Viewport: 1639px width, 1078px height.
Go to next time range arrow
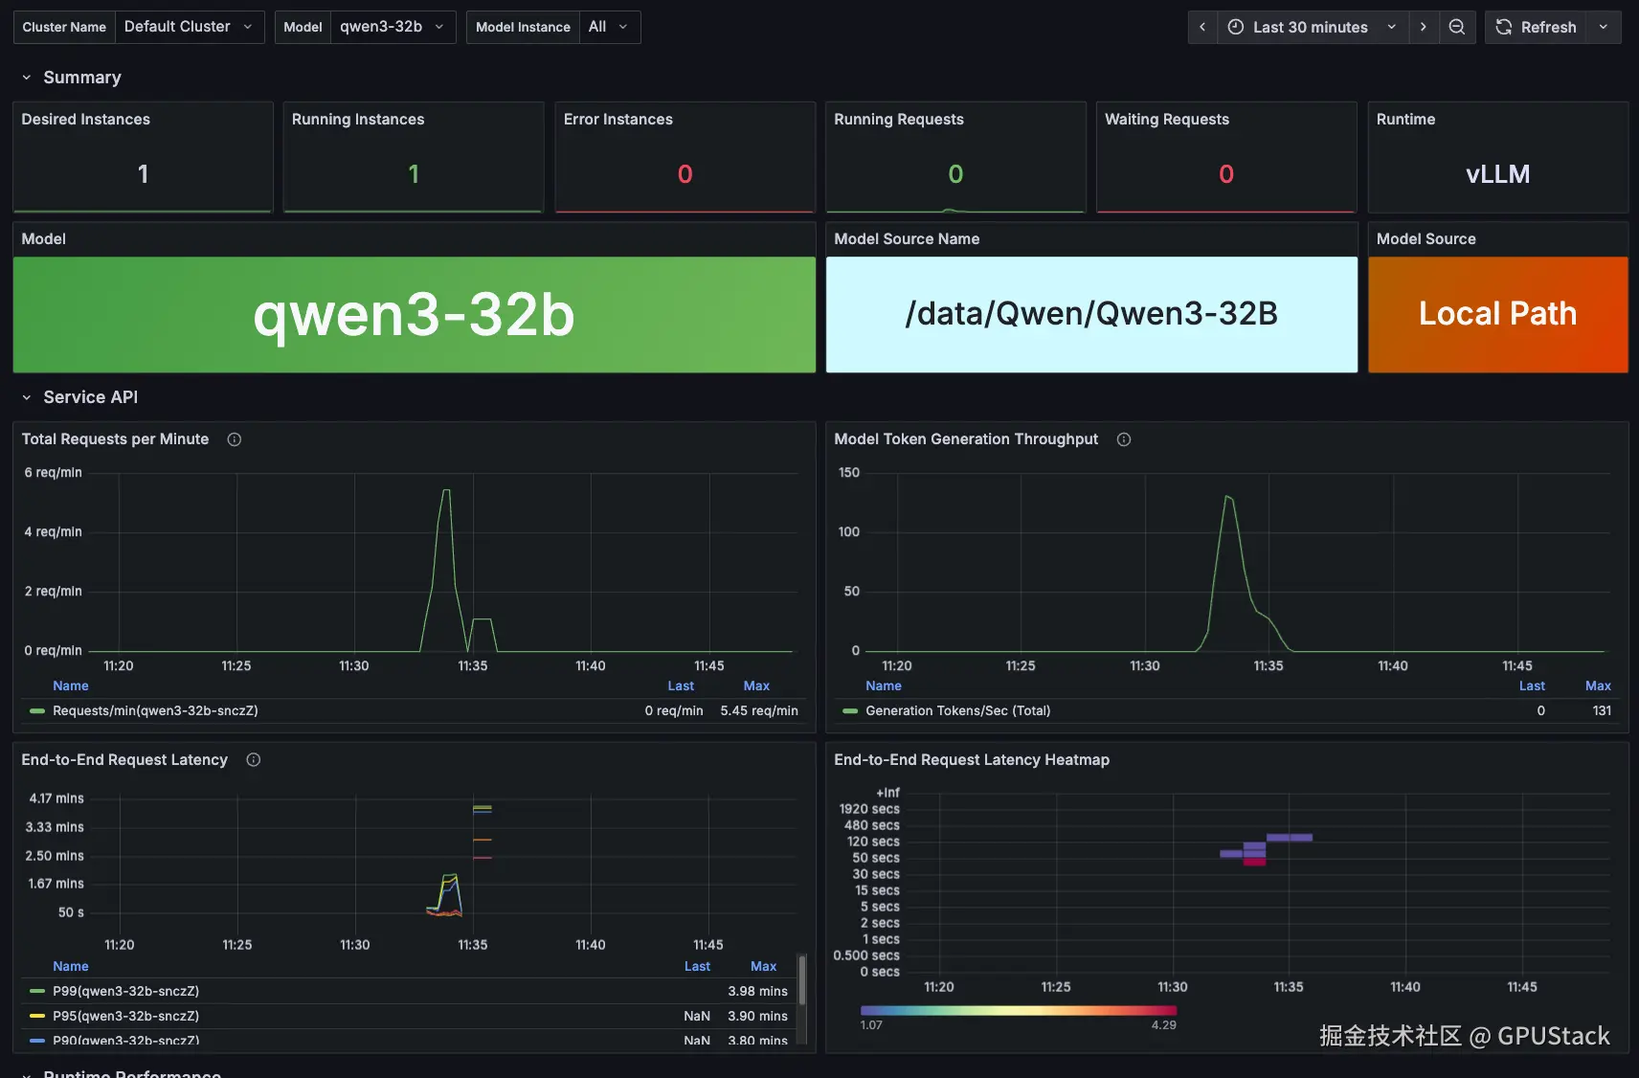point(1424,27)
